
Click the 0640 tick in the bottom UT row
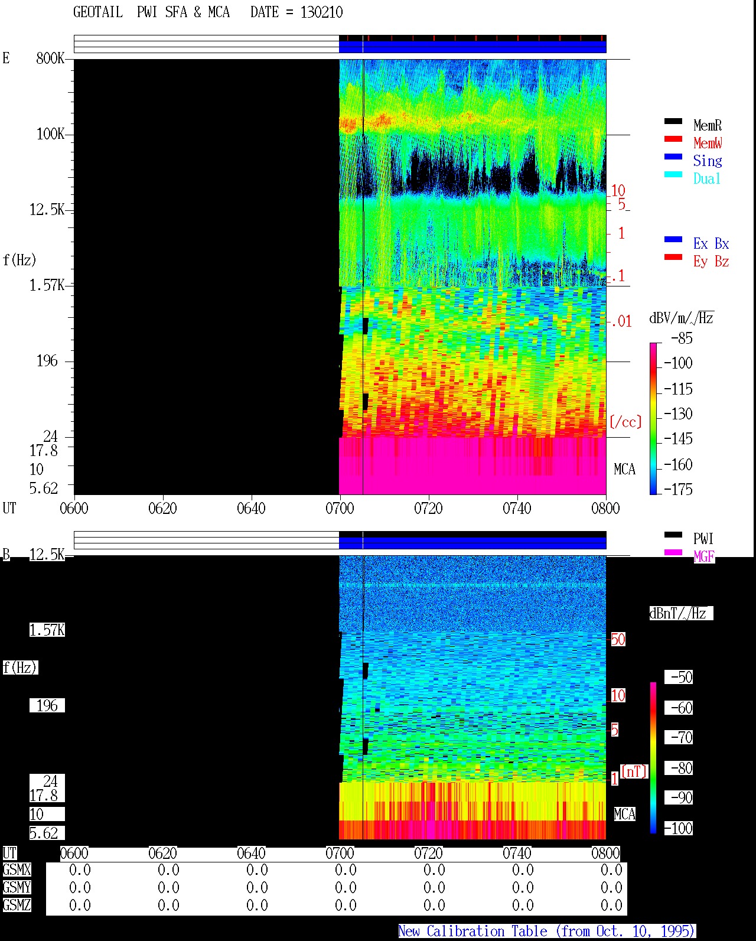(251, 853)
